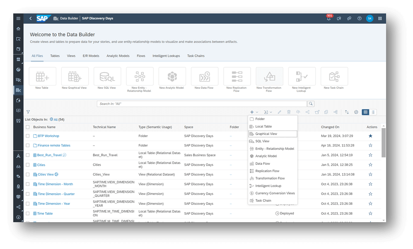413x249 pixels.
Task: Expand the plus New dropdown arrow
Action: (x=257, y=112)
